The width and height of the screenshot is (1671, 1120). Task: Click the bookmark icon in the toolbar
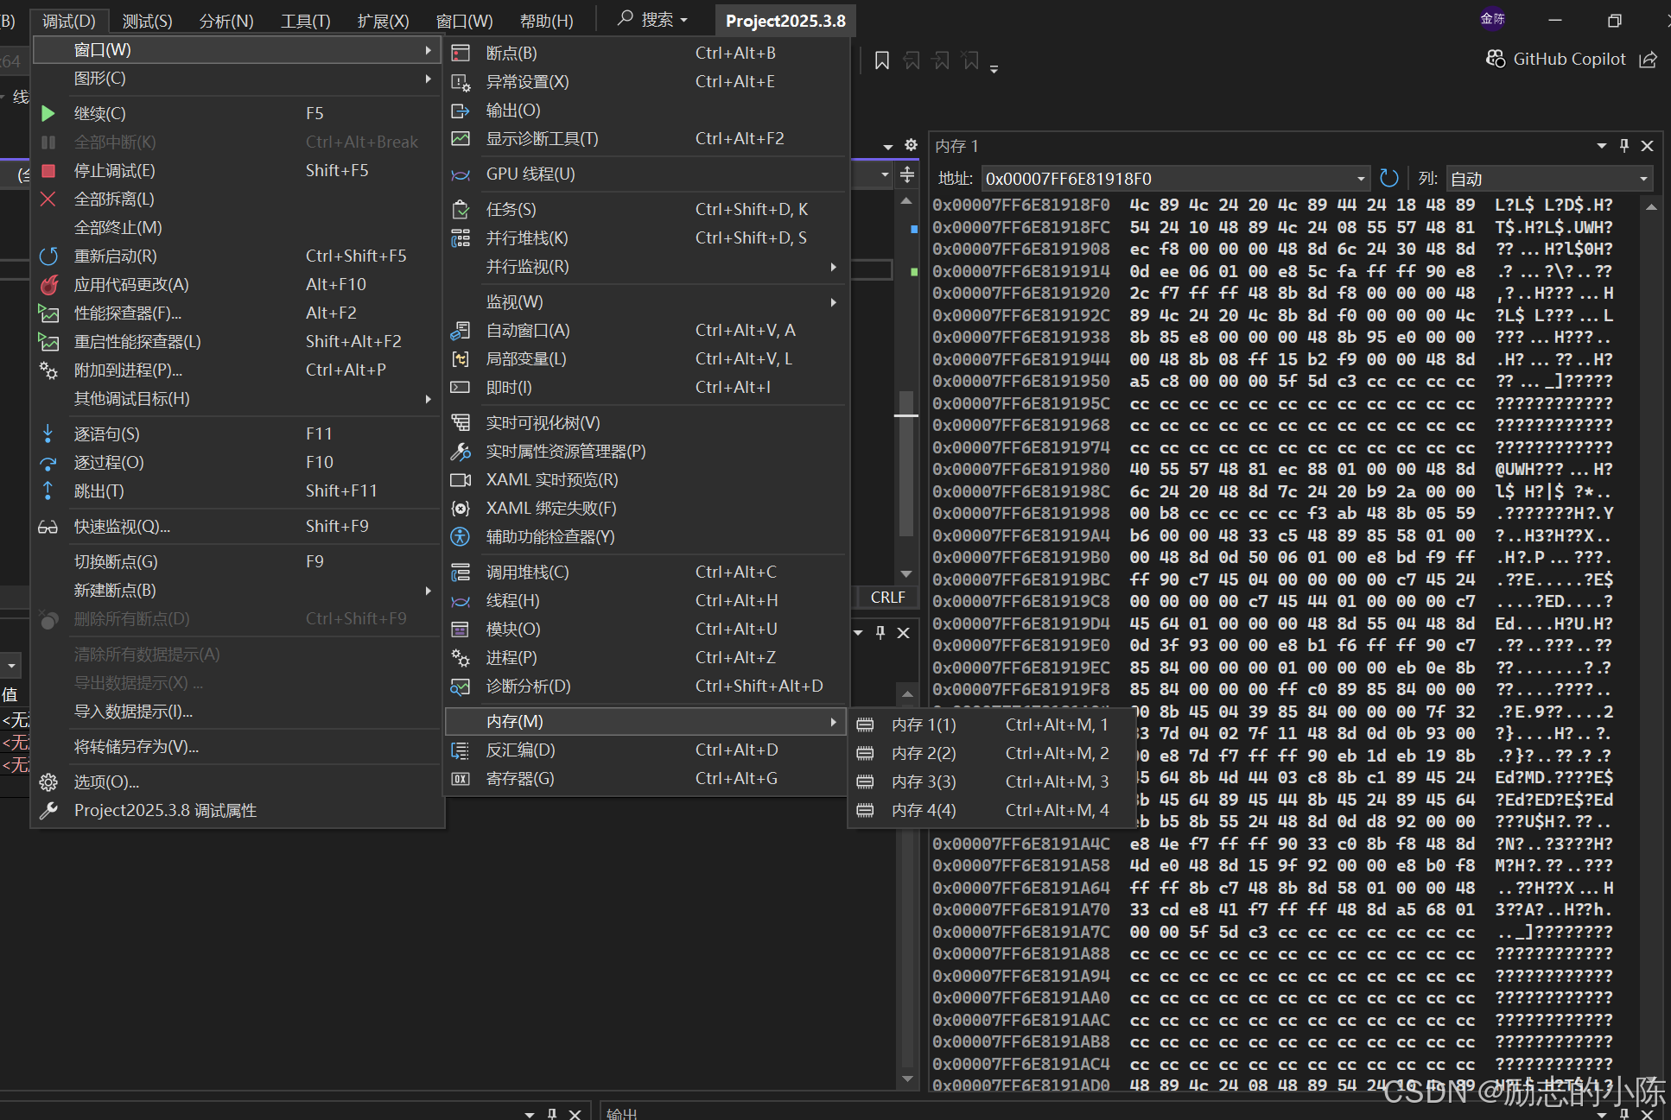[x=881, y=60]
